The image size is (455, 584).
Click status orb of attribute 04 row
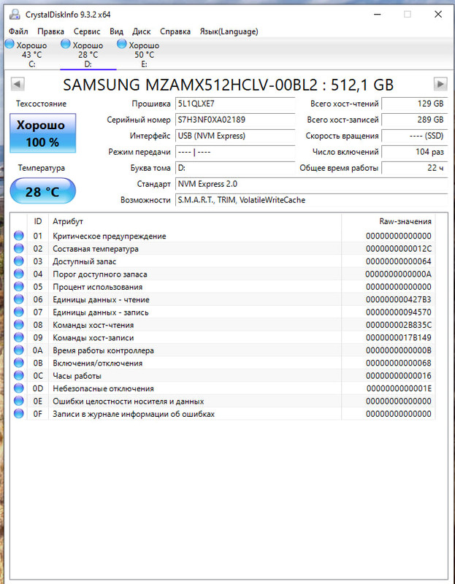pos(19,274)
